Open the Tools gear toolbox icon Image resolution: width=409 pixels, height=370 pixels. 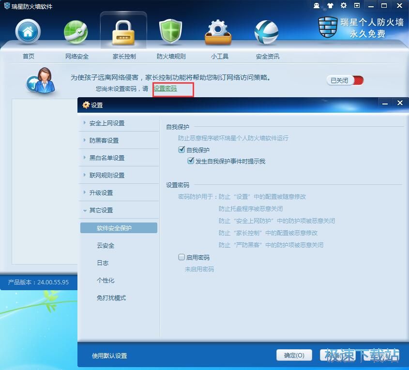coord(218,32)
